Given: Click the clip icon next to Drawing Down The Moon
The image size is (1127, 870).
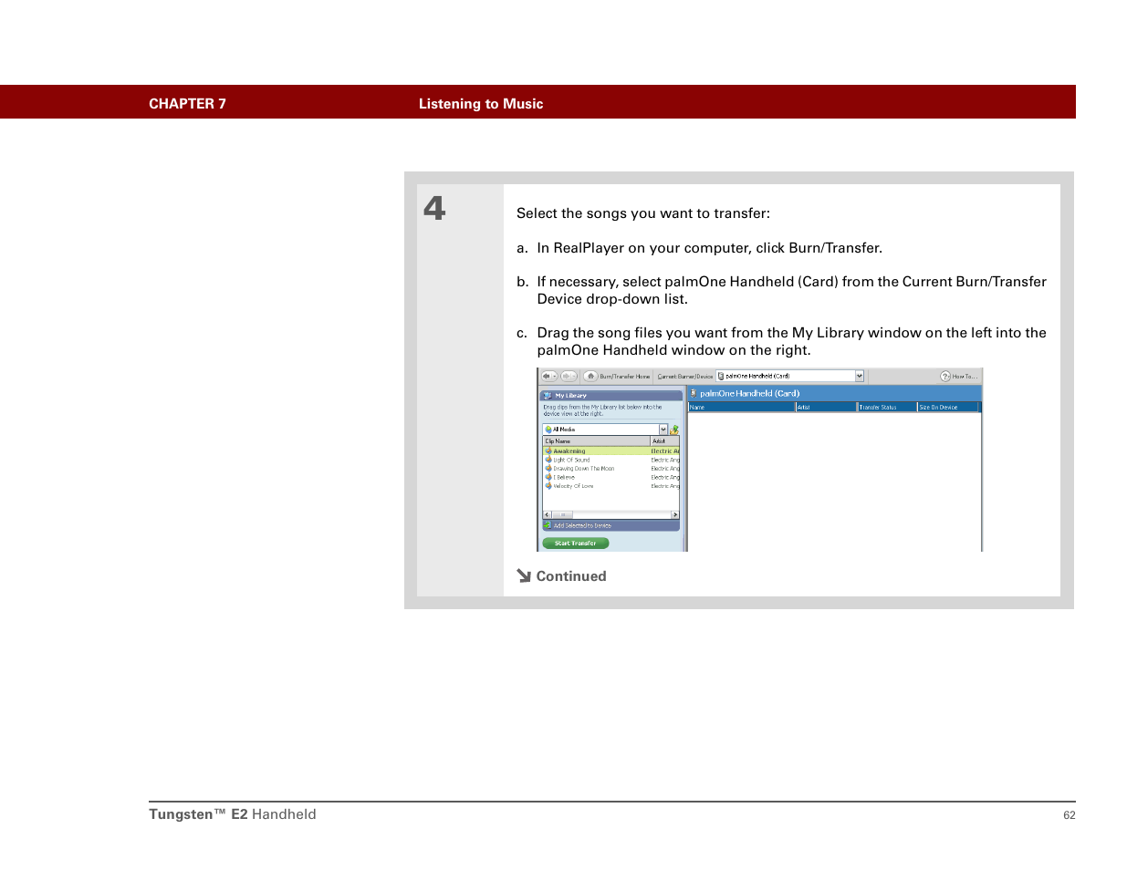Looking at the screenshot, I should (548, 468).
